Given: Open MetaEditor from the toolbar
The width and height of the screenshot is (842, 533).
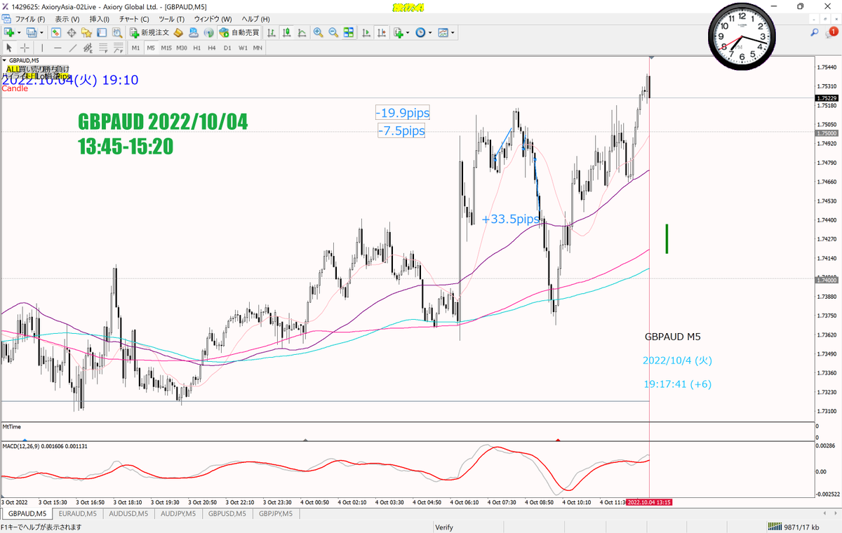Looking at the screenshot, I should tap(178, 32).
